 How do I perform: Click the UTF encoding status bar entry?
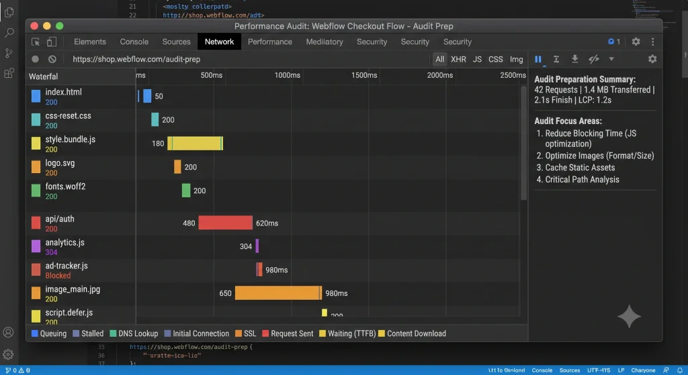coord(599,370)
